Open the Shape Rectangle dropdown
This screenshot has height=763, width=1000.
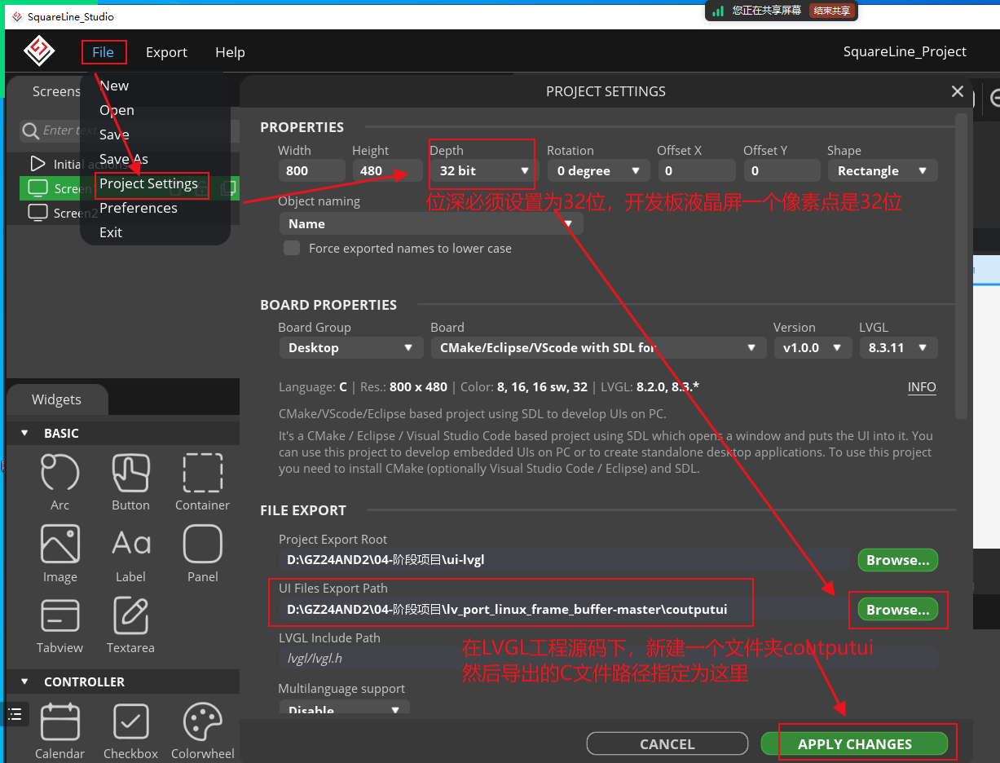pos(883,170)
